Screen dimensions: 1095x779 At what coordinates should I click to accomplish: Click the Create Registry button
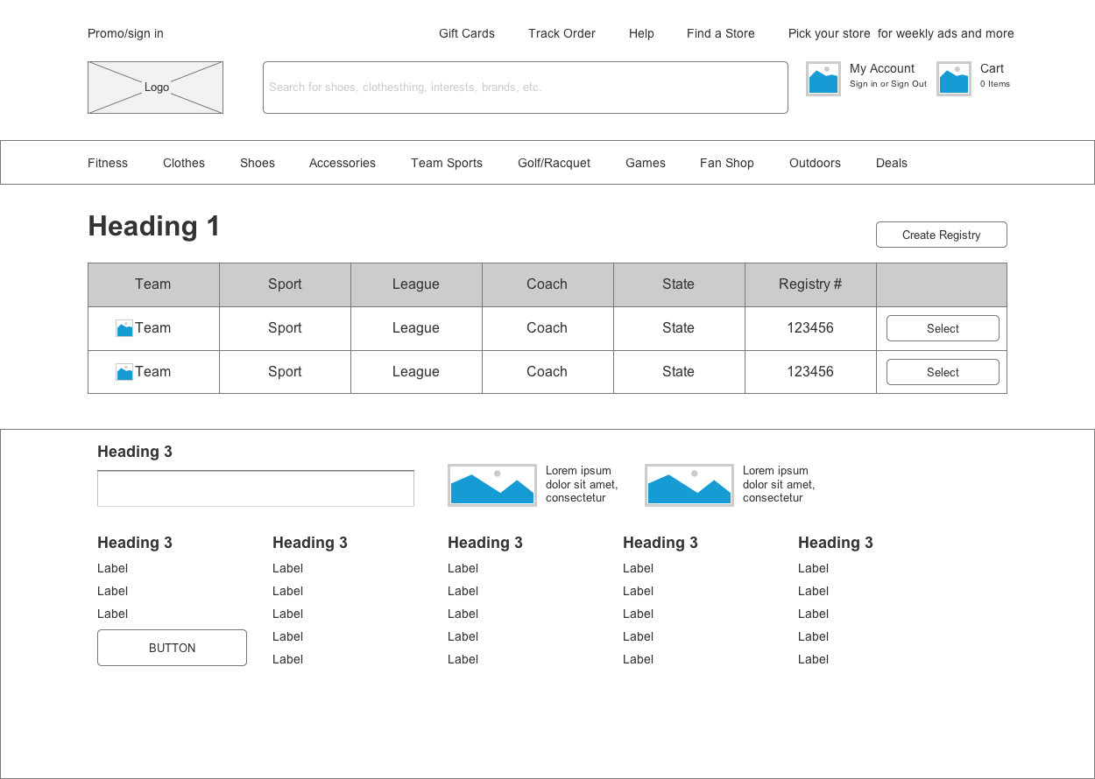pyautogui.click(x=942, y=235)
